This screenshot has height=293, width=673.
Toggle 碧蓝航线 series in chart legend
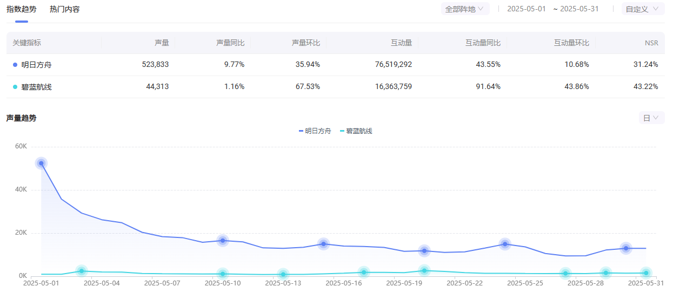pyautogui.click(x=356, y=131)
